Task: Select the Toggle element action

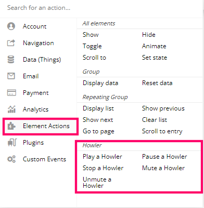Action: point(92,46)
